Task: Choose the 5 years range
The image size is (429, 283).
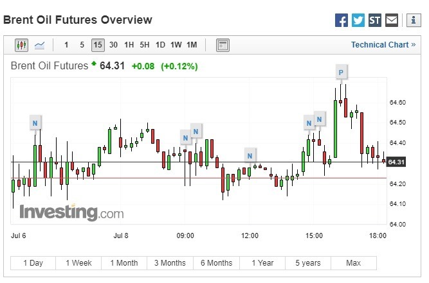Action: [308, 263]
